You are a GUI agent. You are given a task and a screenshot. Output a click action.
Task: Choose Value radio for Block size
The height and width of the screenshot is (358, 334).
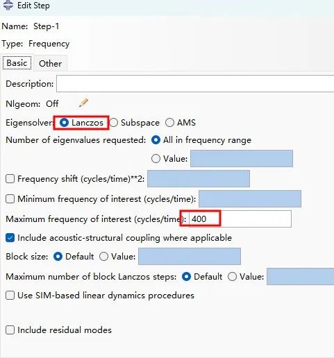[103, 257]
